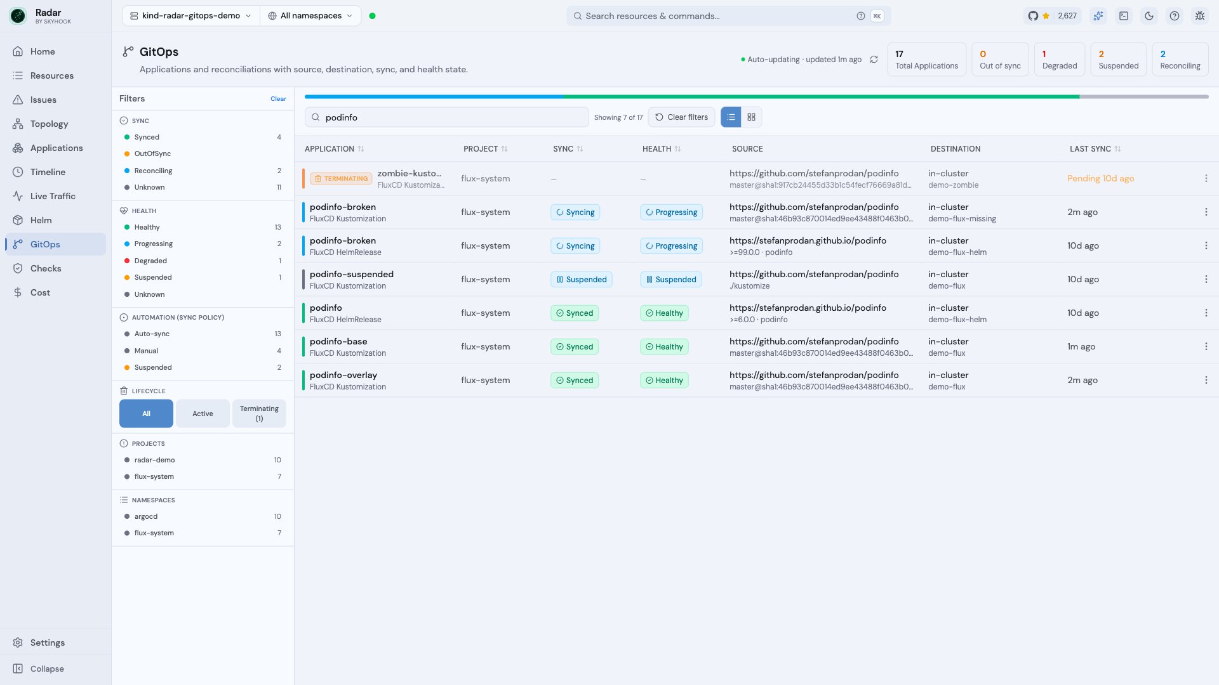The image size is (1219, 685).
Task: Click the Degraded summary card
Action: [1060, 60]
